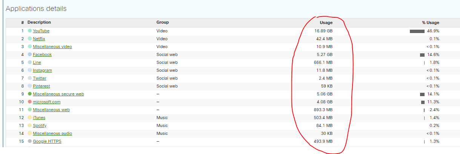Click the YouTube 46.9% usage bar
Image resolution: width=460 pixels, height=154 pixels.
click(417, 31)
